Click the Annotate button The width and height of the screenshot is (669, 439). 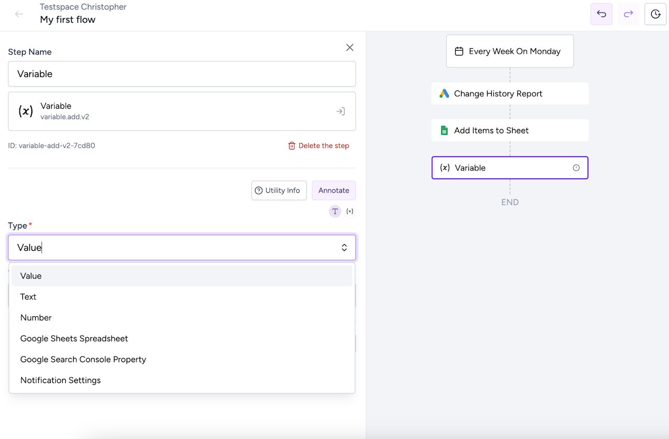(x=333, y=190)
